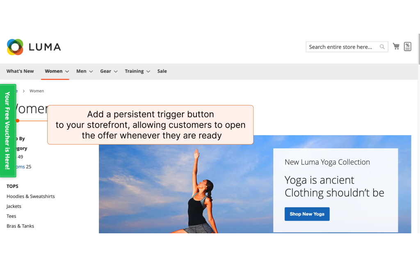420x267 pixels.
Task: Open the Training menu item
Action: coord(134,71)
